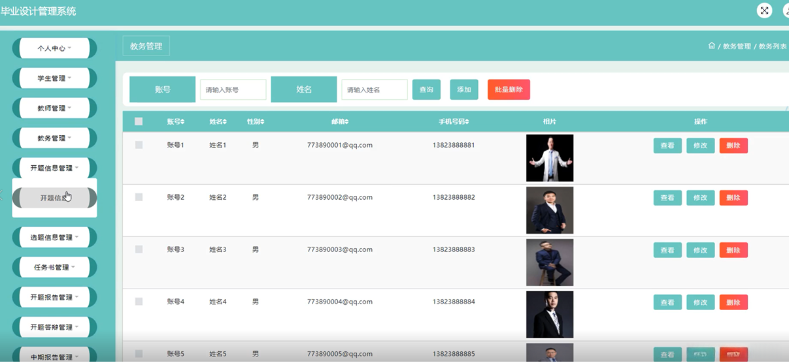Click the 姓名1 cell

[218, 145]
